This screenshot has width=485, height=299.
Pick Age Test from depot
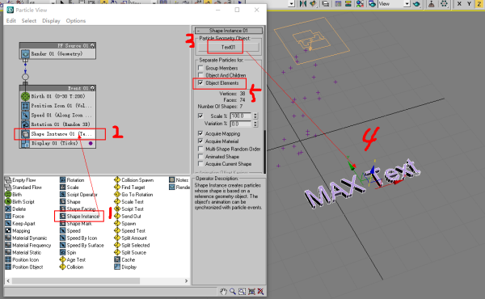(73, 259)
